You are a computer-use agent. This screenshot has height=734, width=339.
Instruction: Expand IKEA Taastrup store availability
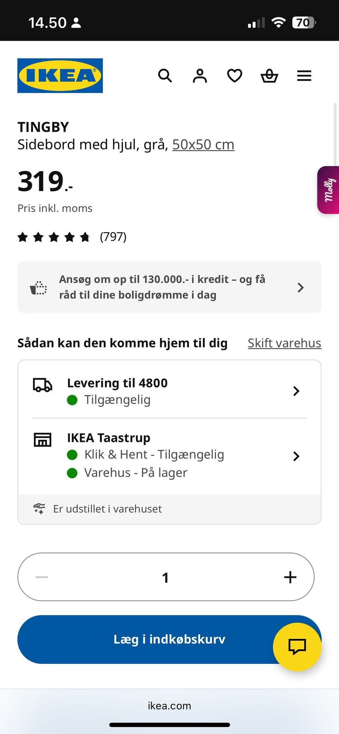169,456
